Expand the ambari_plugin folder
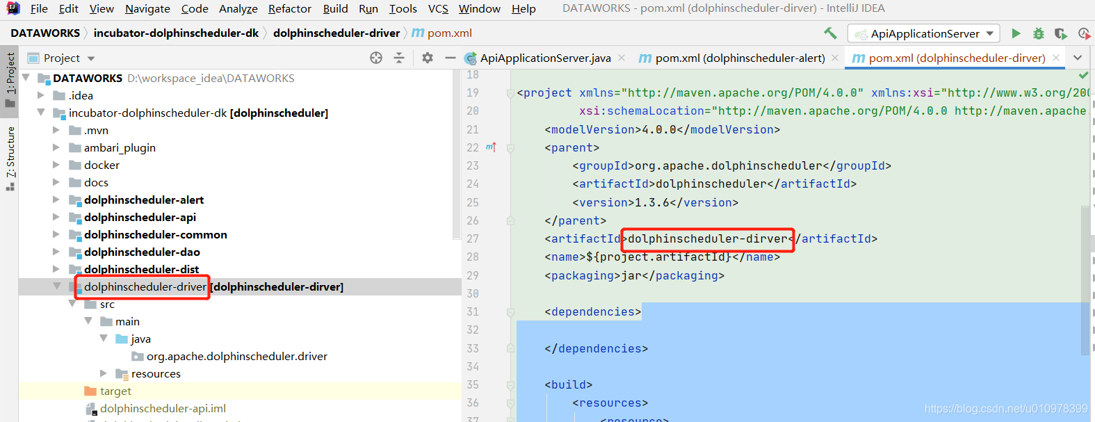This screenshot has height=422, width=1095. tap(56, 147)
